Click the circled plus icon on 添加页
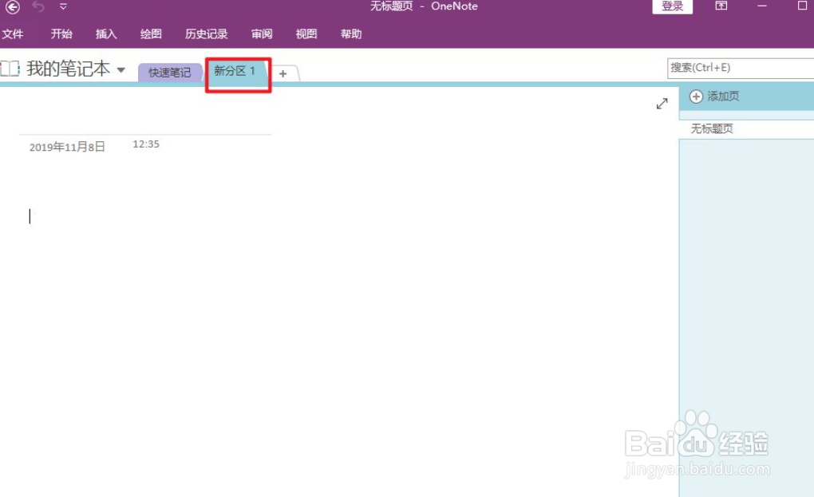Screen dimensions: 814x497 point(696,96)
